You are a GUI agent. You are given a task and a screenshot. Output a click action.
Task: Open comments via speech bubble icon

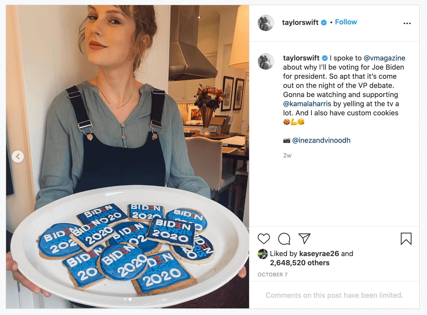point(284,239)
